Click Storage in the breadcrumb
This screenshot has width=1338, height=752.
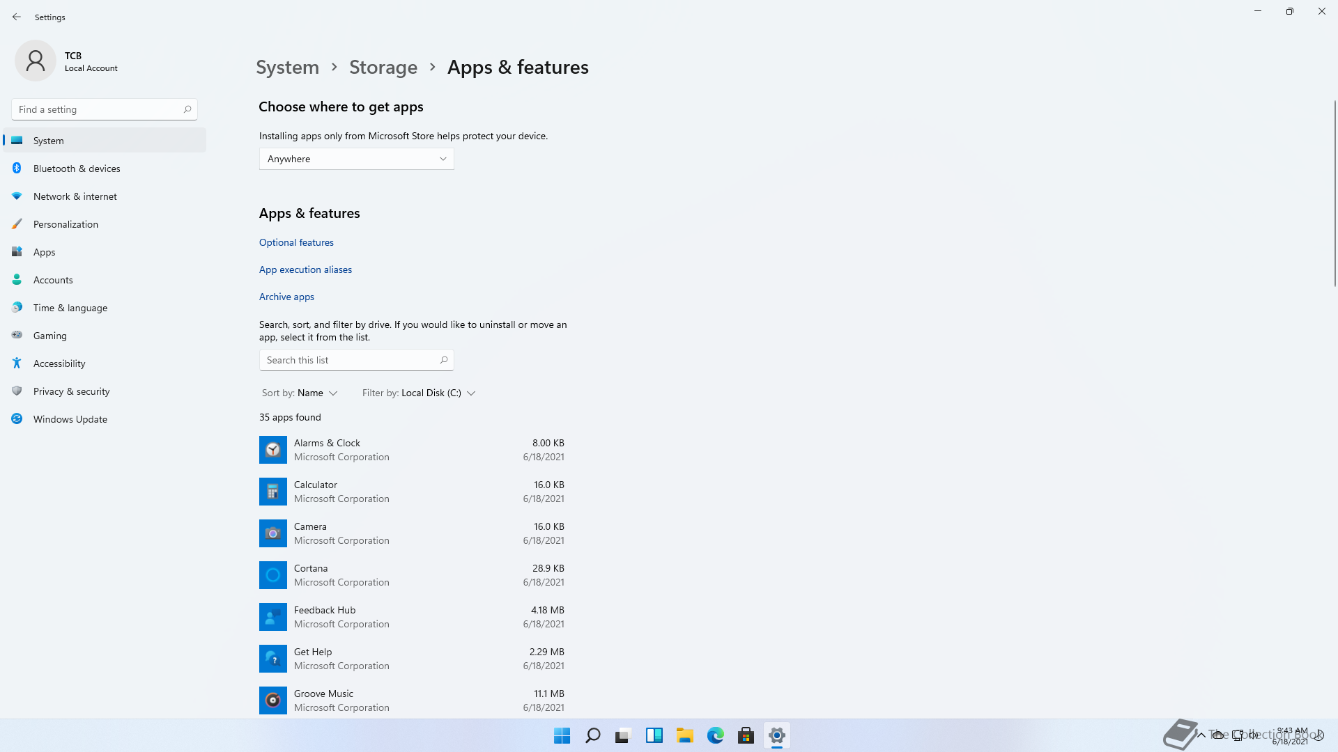pos(383,67)
